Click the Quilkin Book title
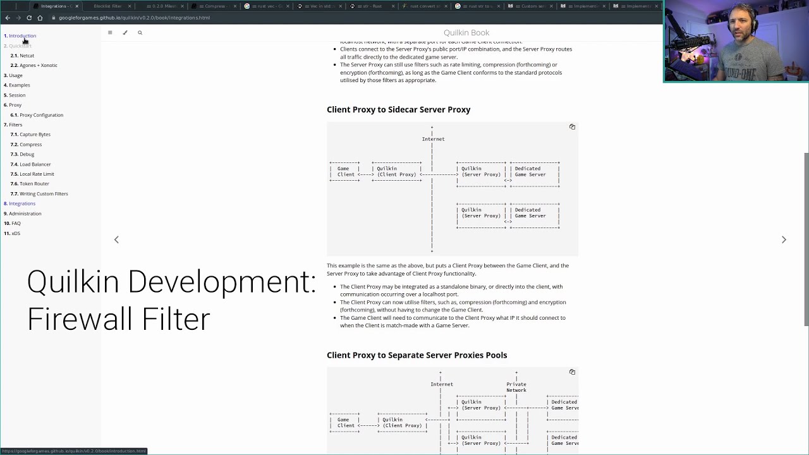The image size is (809, 455). coord(466,32)
